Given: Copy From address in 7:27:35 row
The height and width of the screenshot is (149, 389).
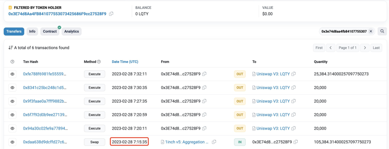Looking at the screenshot, I should tap(204, 101).
